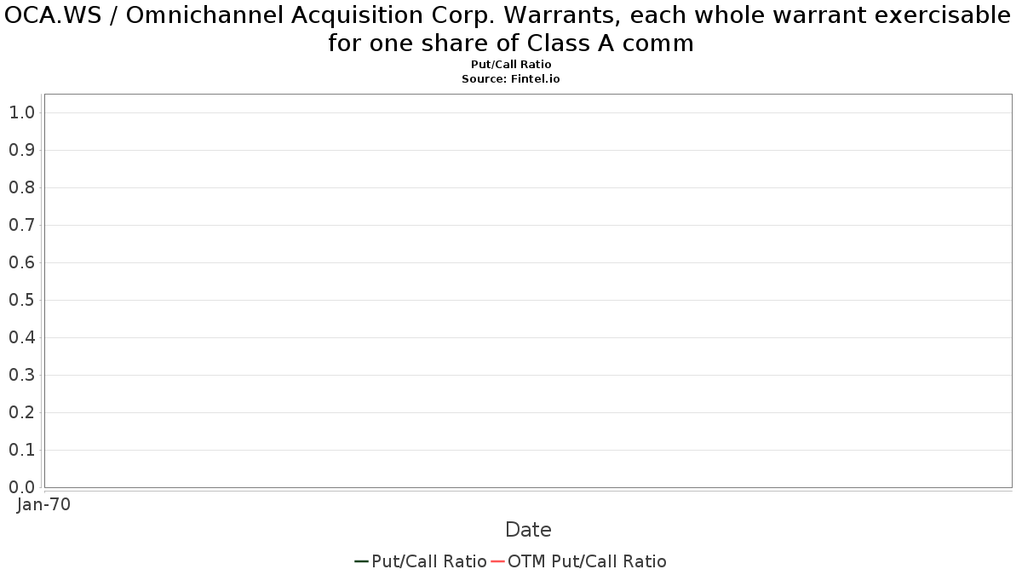The image size is (1022, 575).
Task: Click the red OTM Put/Call Ratio swatch
Action: pyautogui.click(x=497, y=561)
